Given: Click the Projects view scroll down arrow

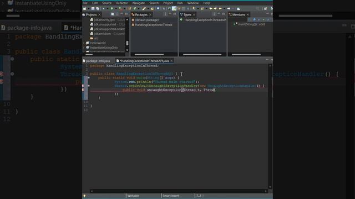Looking at the screenshot, I should (127, 50).
